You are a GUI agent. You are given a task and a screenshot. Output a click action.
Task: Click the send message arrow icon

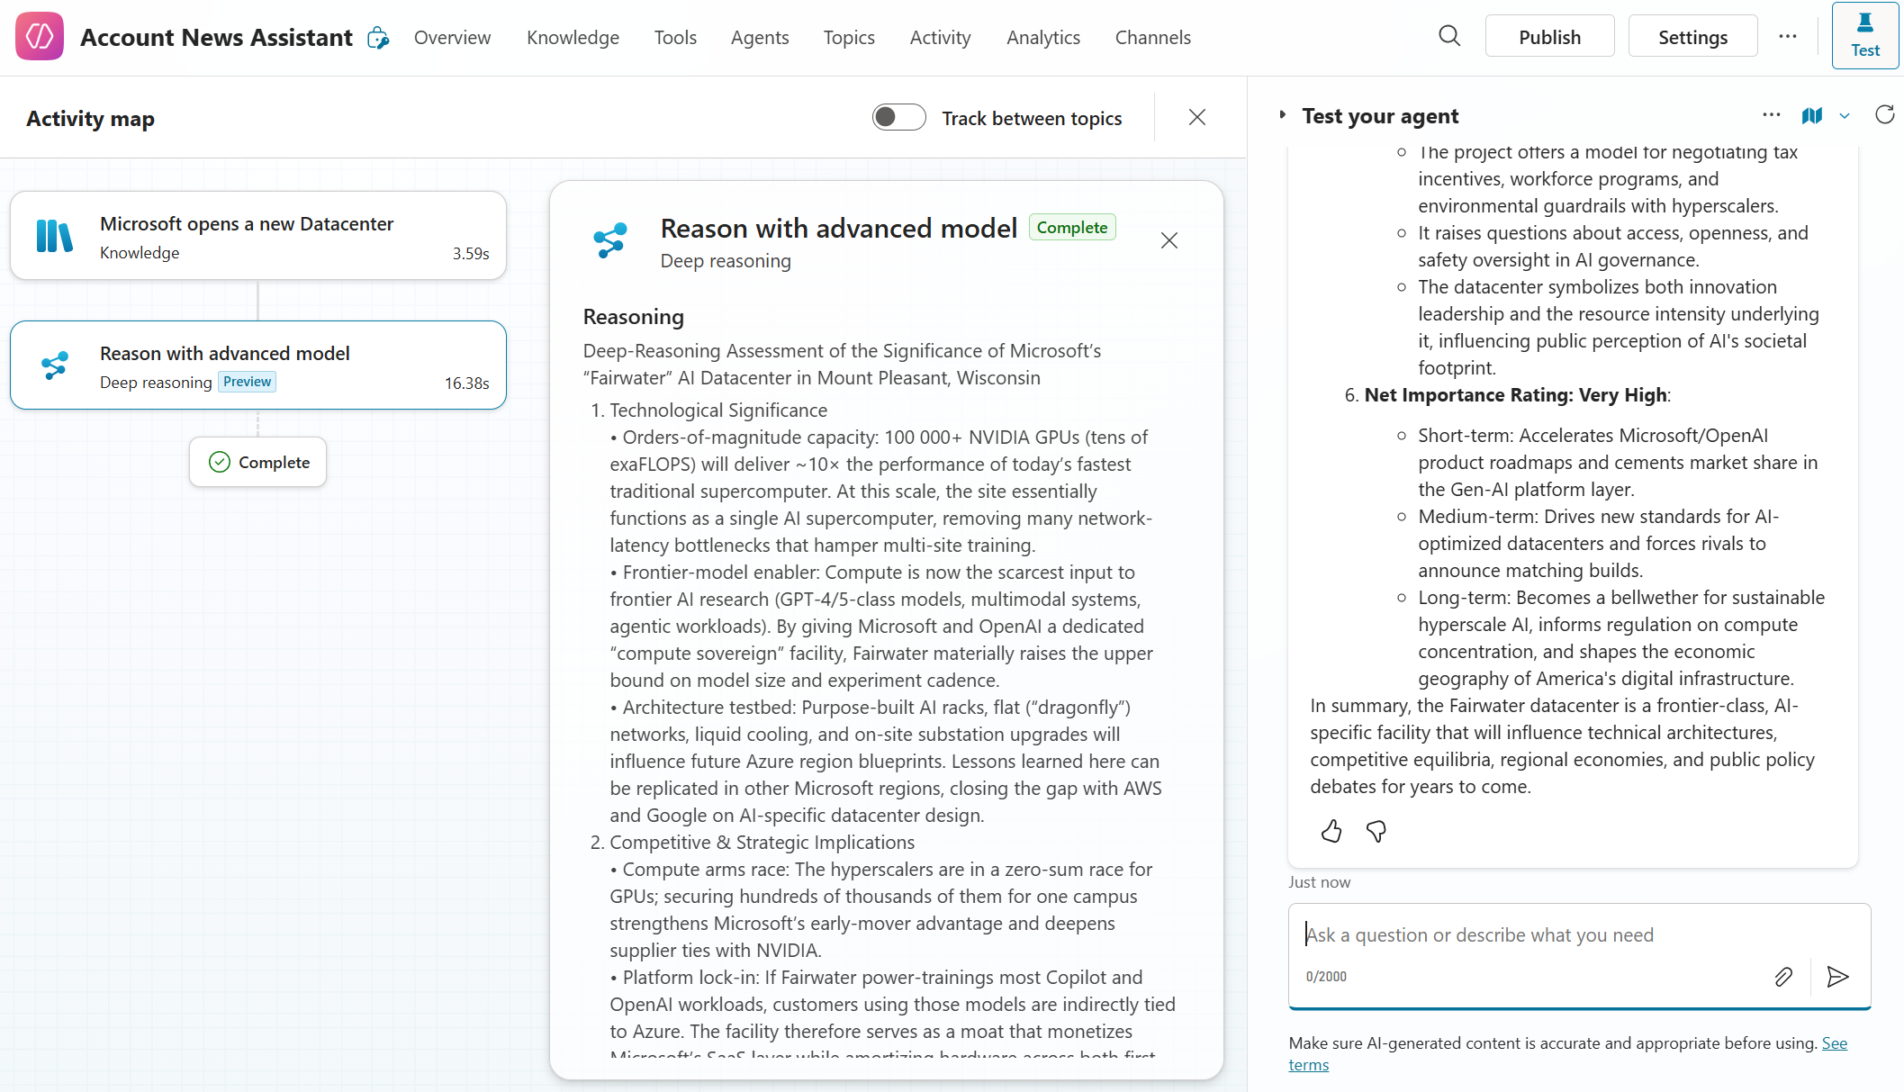pos(1837,977)
